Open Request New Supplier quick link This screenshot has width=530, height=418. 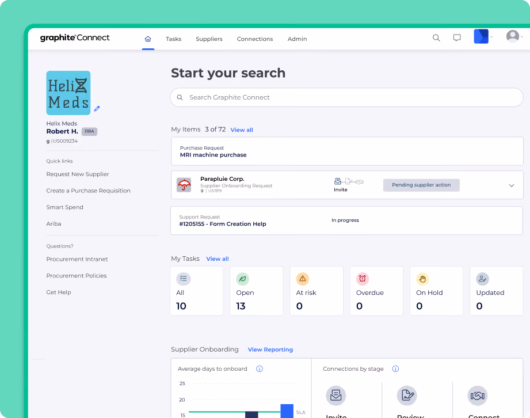(x=78, y=174)
